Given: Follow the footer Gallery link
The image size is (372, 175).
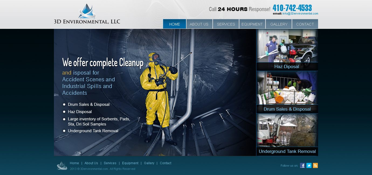Looking at the screenshot, I should 149,163.
